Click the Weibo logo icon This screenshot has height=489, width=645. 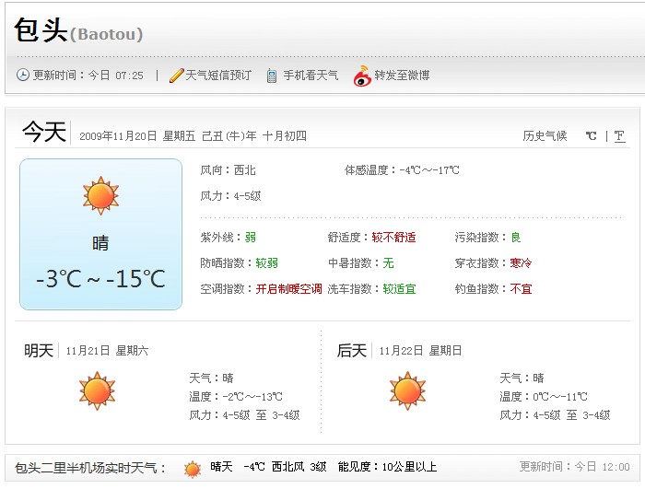[x=362, y=76]
